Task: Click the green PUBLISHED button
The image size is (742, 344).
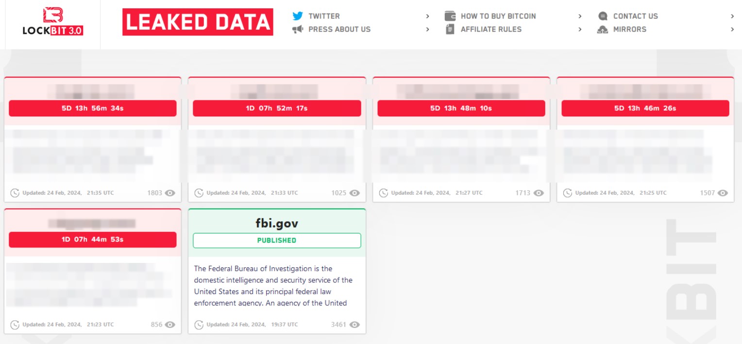Action: pos(277,241)
